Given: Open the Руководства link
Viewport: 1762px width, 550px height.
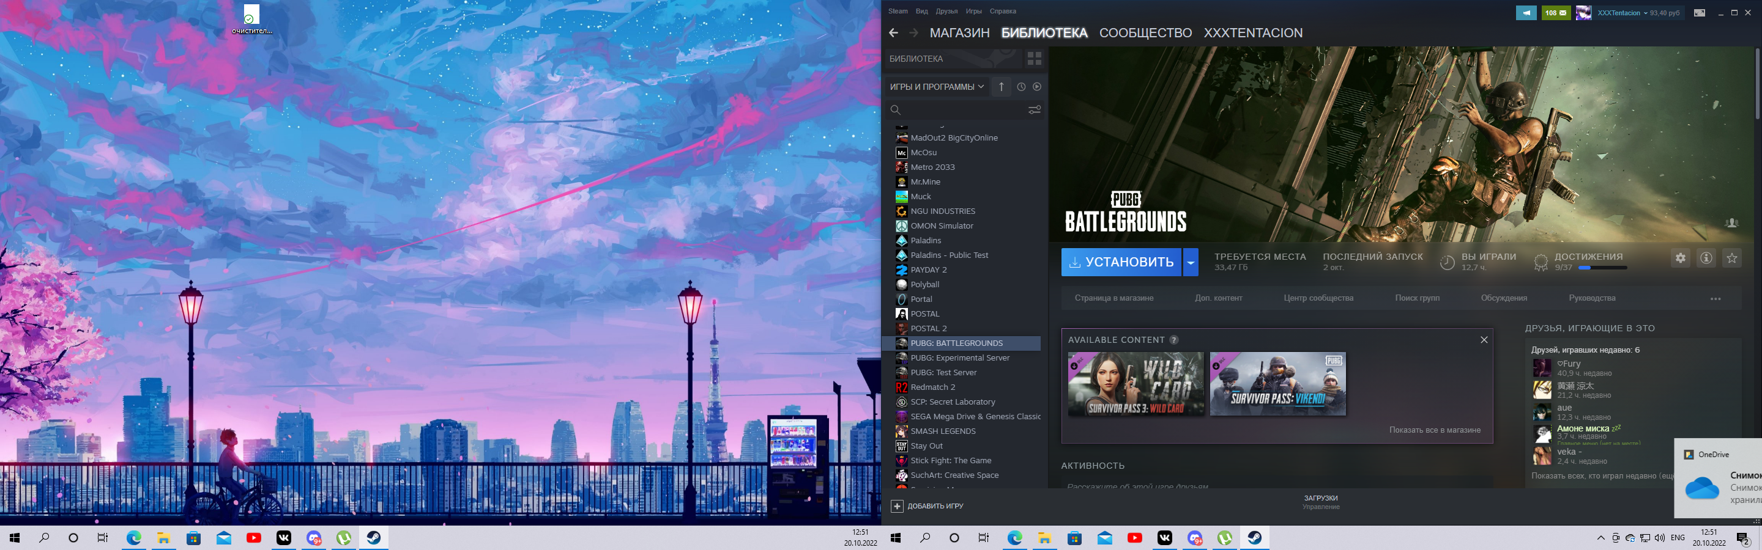Looking at the screenshot, I should tap(1592, 298).
